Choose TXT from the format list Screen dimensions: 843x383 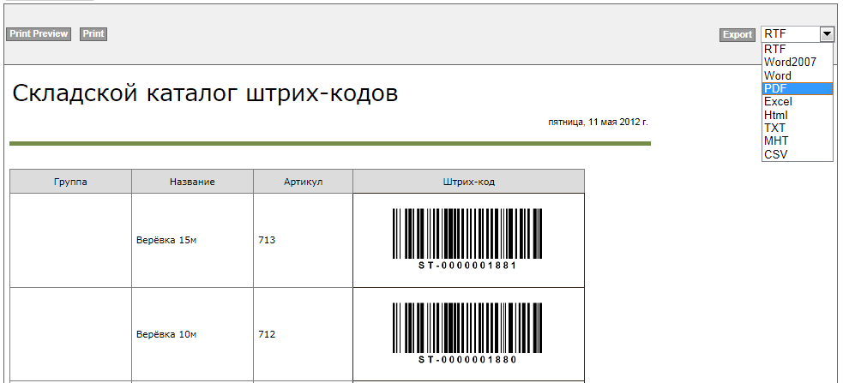(x=774, y=128)
